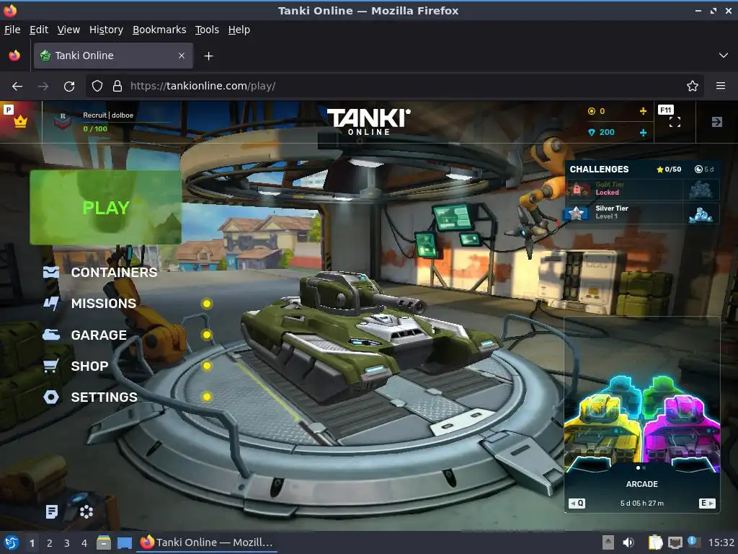This screenshot has width=738, height=554.
Task: Click the blue crystal currency icon
Action: (x=592, y=133)
